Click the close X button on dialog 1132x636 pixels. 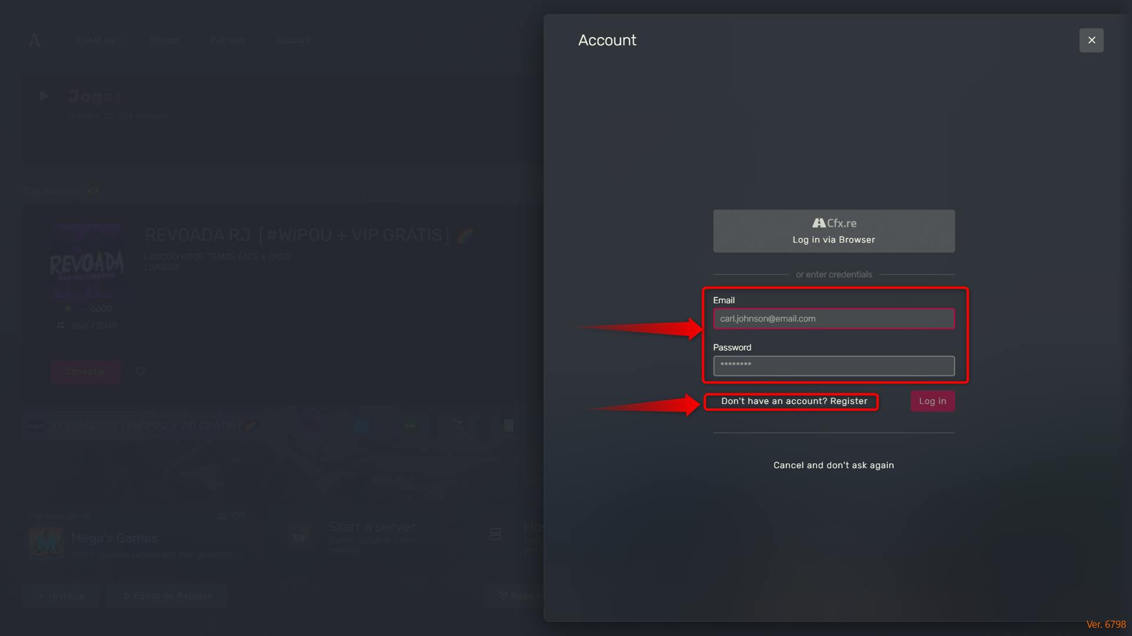tap(1091, 39)
